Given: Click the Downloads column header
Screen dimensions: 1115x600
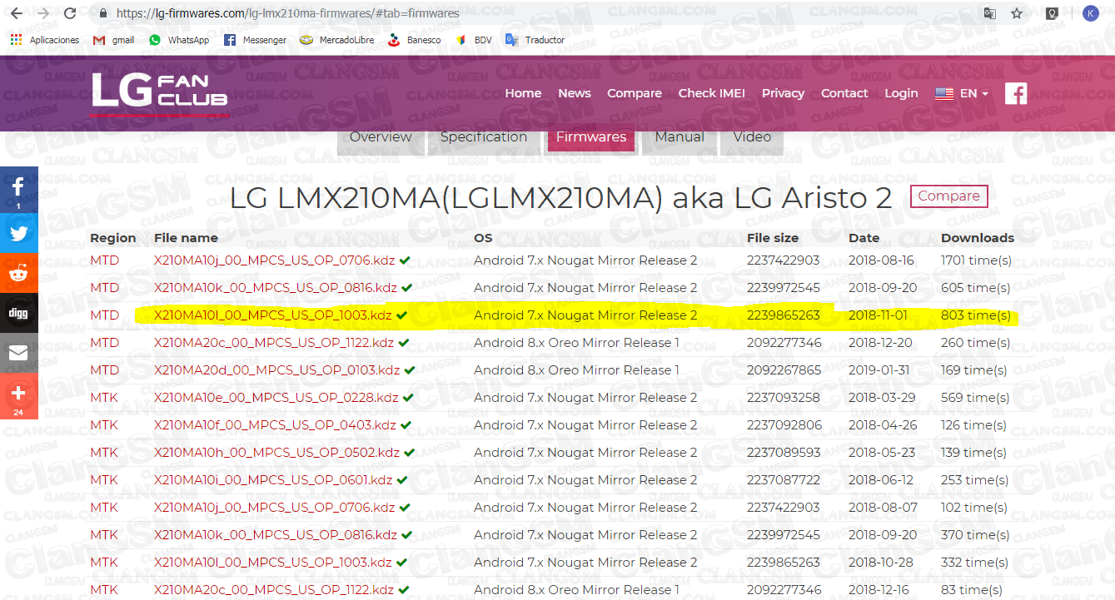Looking at the screenshot, I should point(978,238).
